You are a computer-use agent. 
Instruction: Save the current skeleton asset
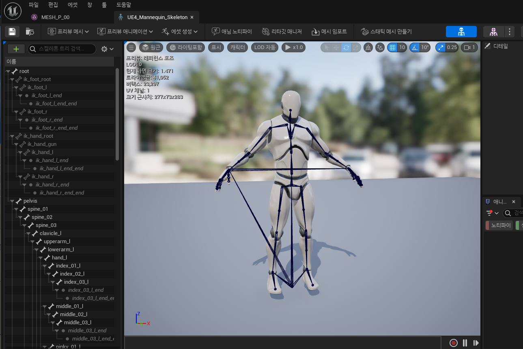12,32
